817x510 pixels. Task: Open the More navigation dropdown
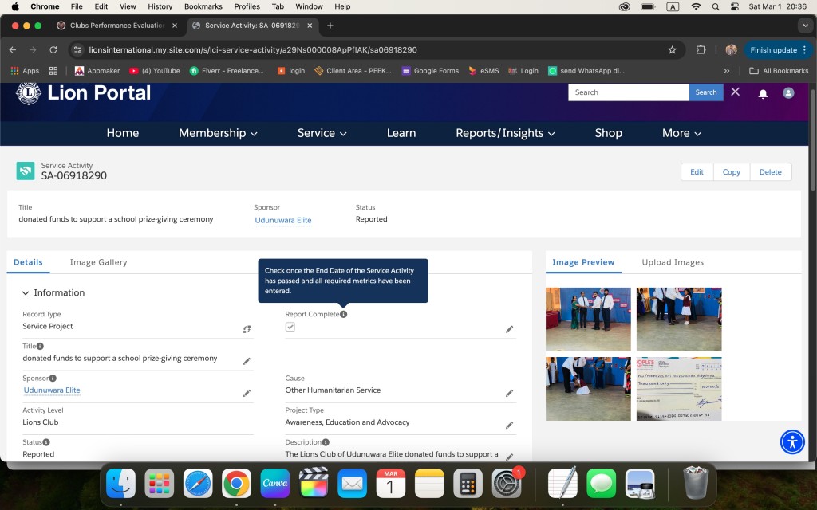[x=681, y=133]
